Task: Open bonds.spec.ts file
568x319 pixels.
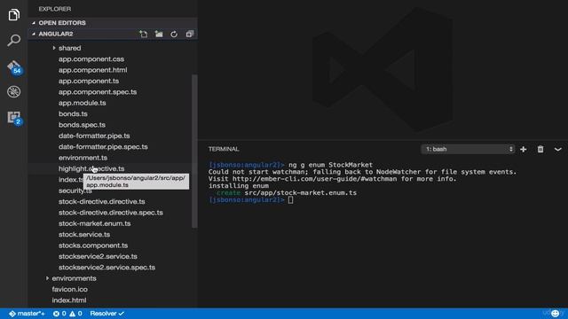Action: (82, 125)
